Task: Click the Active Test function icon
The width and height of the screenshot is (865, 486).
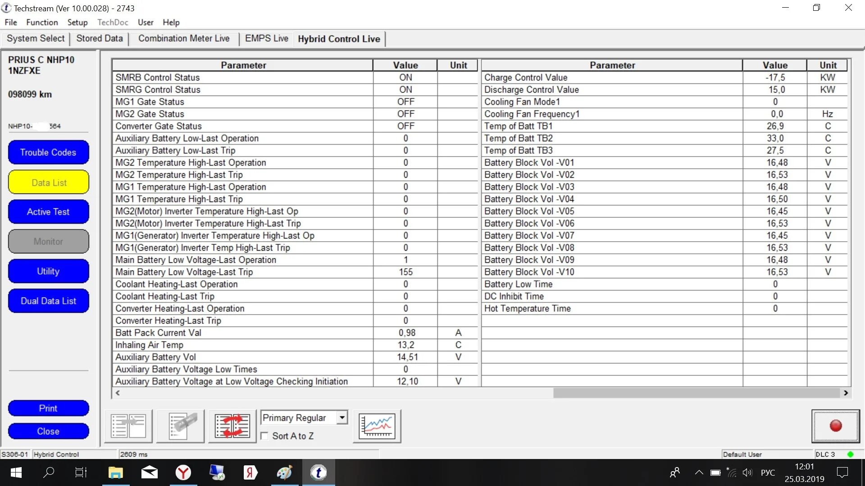Action: (47, 212)
